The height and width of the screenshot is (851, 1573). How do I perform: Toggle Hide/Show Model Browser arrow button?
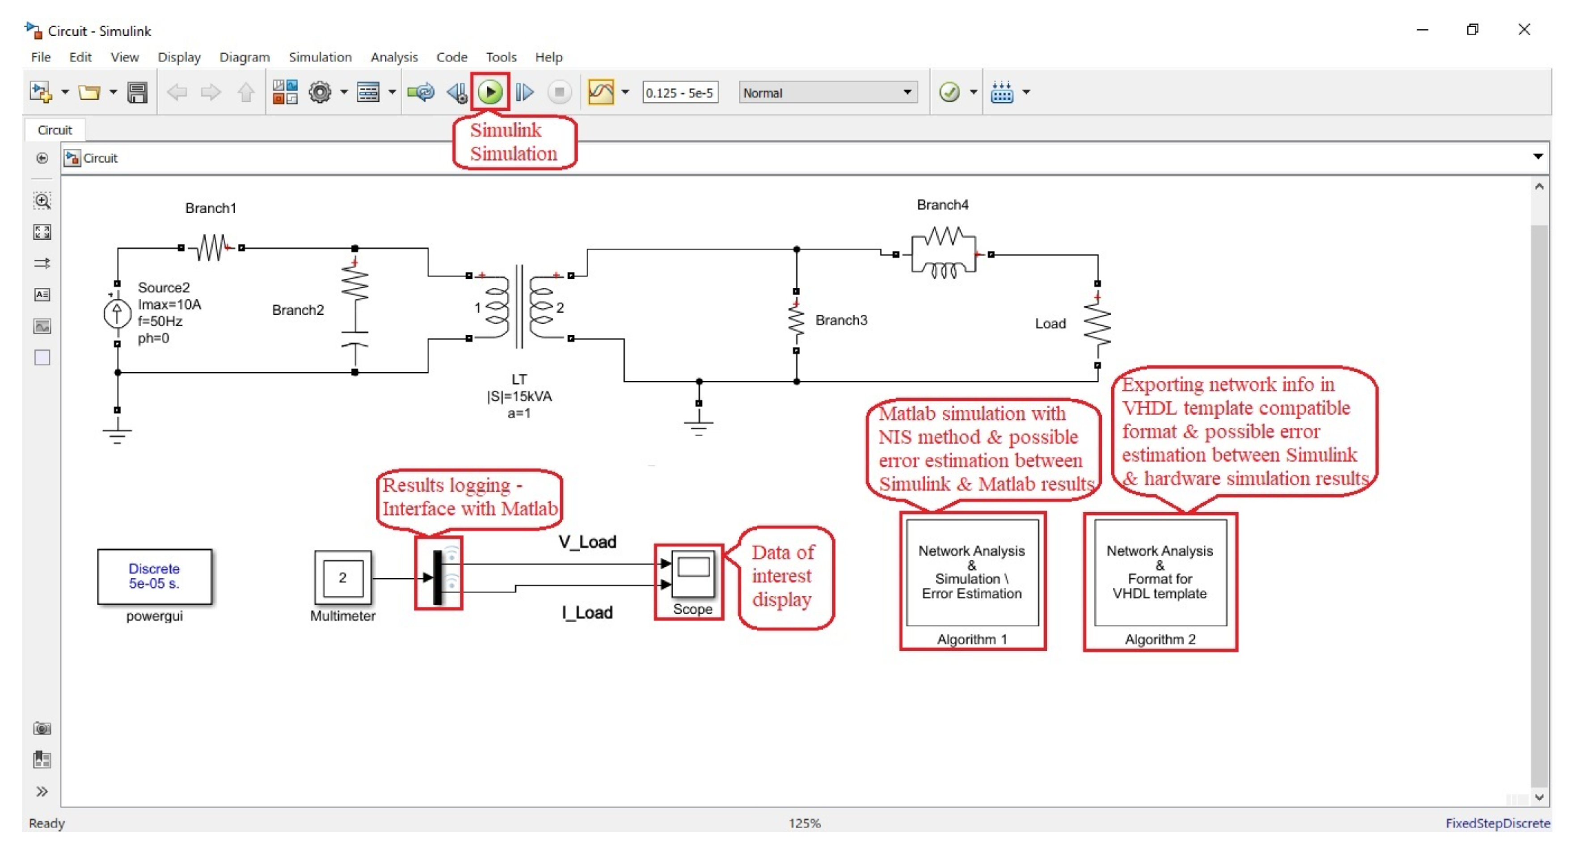tap(42, 158)
